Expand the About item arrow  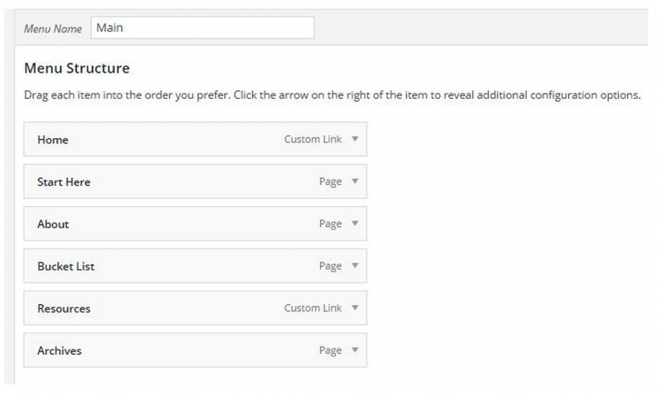click(355, 223)
